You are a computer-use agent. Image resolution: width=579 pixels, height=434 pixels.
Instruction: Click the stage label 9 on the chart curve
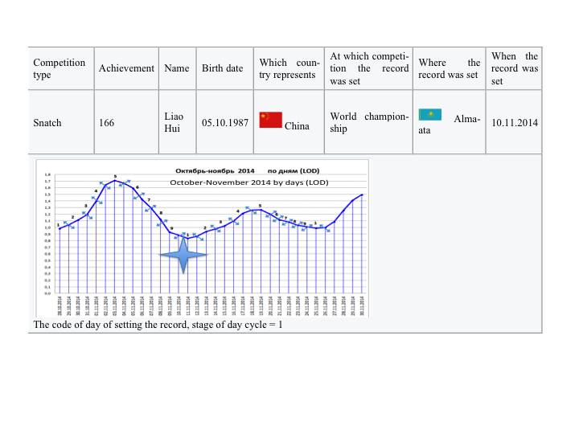point(171,229)
